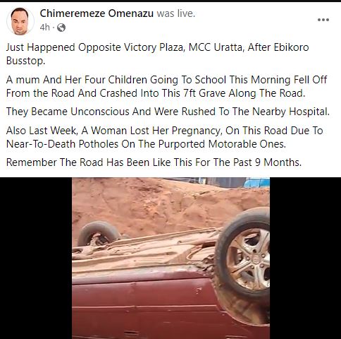The height and width of the screenshot is (339, 341).
Task: Click the Chimeremeze Omenazu name link
Action: click(97, 13)
